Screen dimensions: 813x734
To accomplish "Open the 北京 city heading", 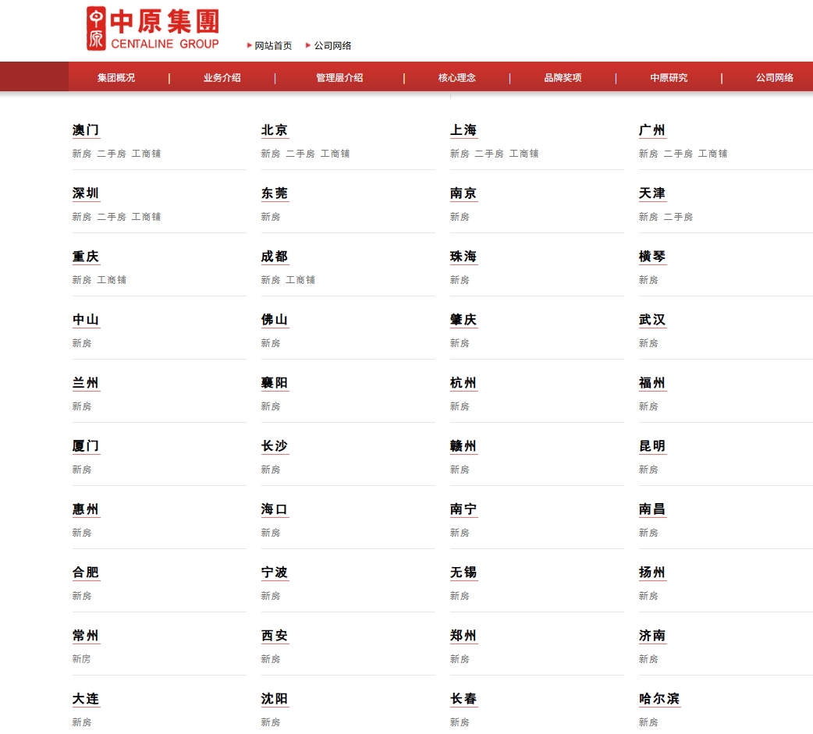I will (x=275, y=130).
